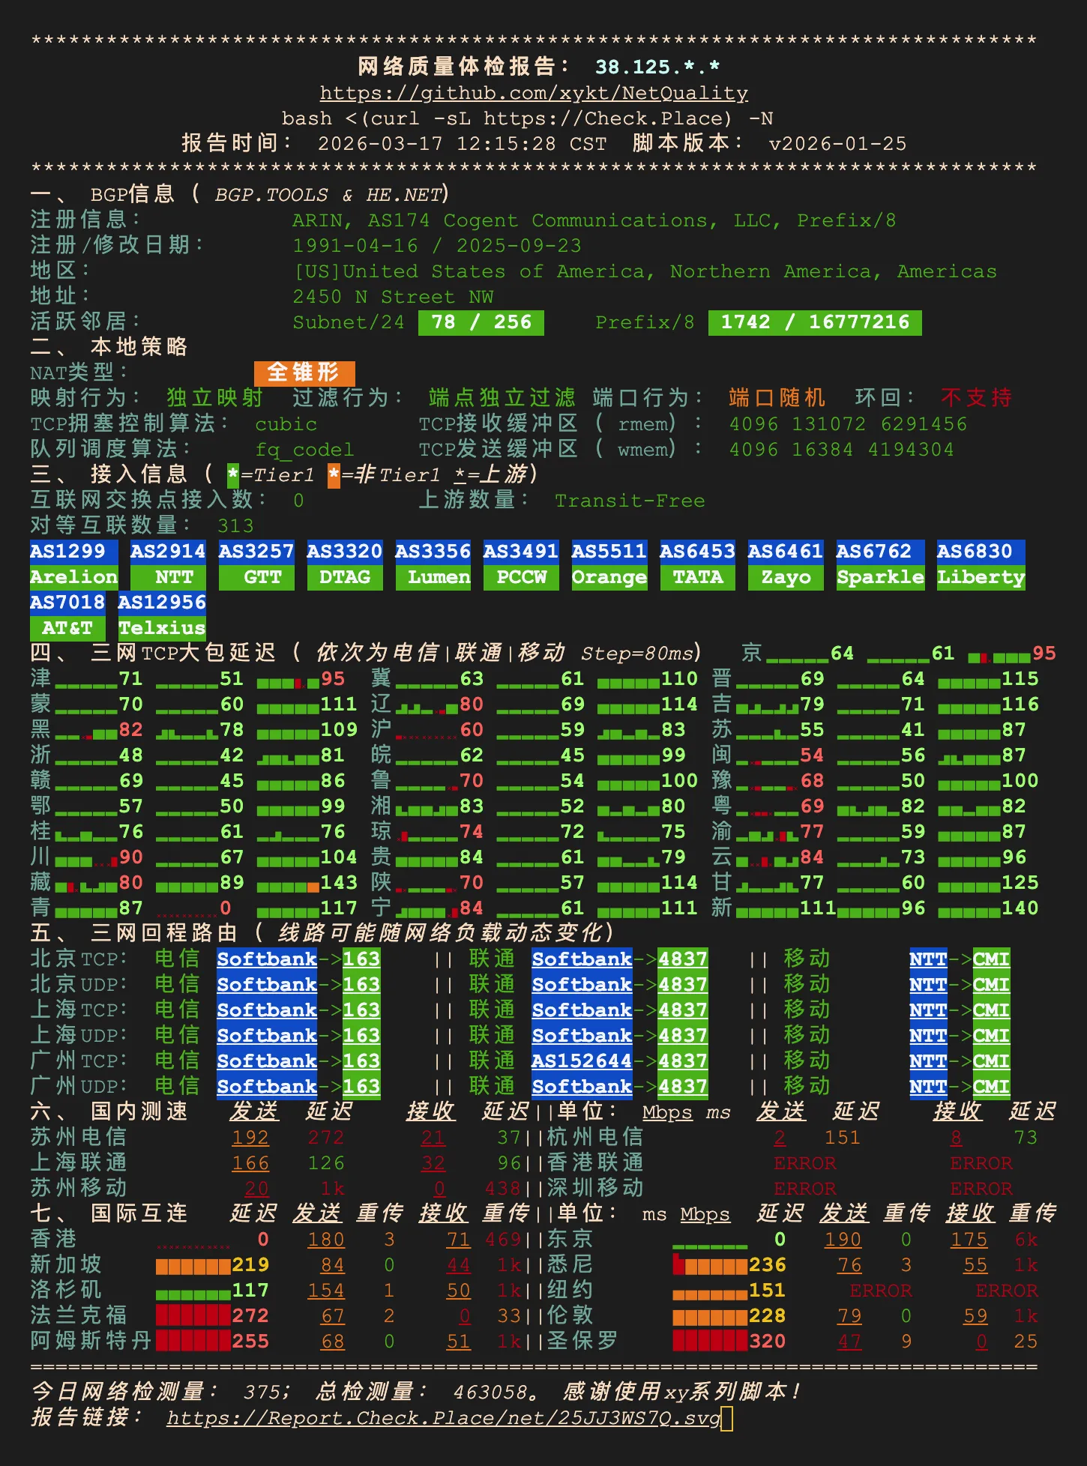Viewport: 1087px width, 1466px height.
Task: Click the 端口随机 port behavior value
Action: pos(777,397)
